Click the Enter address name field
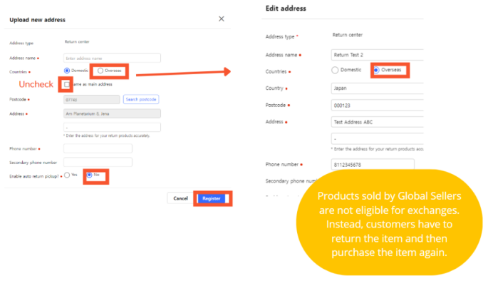Screen dimensions: 493x281 pos(112,58)
